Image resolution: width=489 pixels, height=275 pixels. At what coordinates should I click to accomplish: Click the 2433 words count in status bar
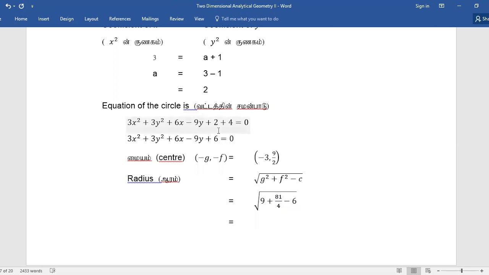[31, 271]
